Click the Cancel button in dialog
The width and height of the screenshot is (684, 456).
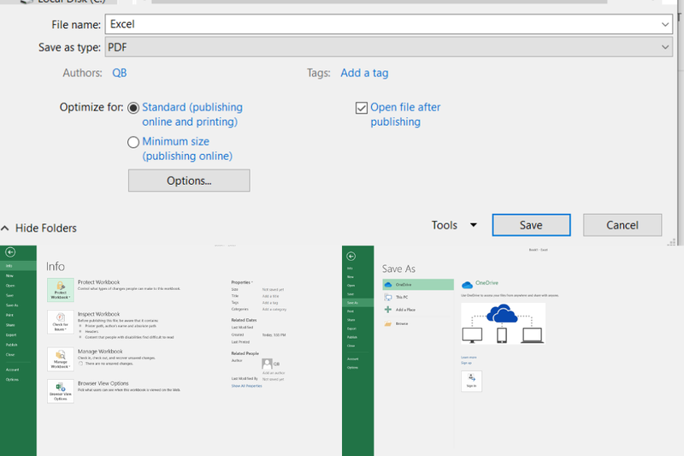(x=622, y=225)
